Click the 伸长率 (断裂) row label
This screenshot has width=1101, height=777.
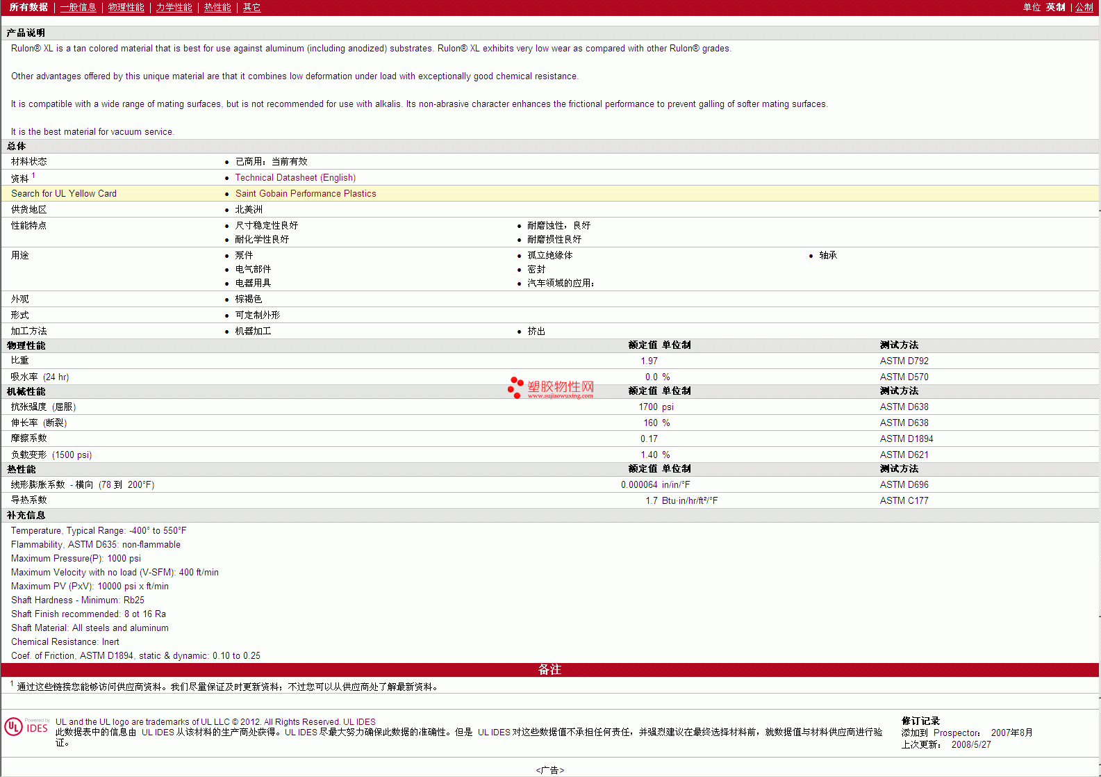click(x=39, y=423)
